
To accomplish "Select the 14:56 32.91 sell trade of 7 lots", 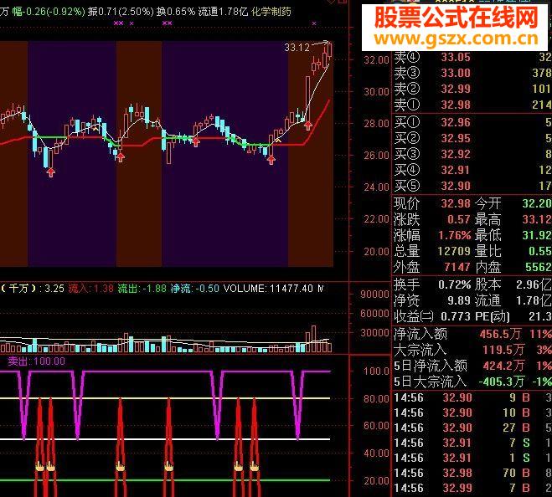I will pyautogui.click(x=472, y=443).
